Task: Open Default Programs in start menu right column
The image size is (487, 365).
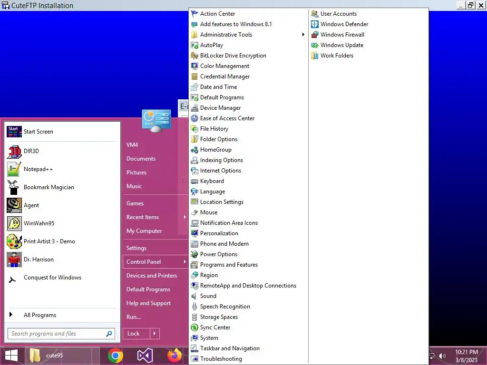Action: 156,289
